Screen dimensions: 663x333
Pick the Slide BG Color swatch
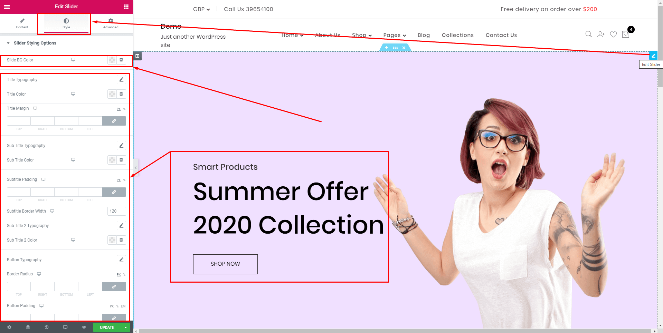pyautogui.click(x=112, y=60)
